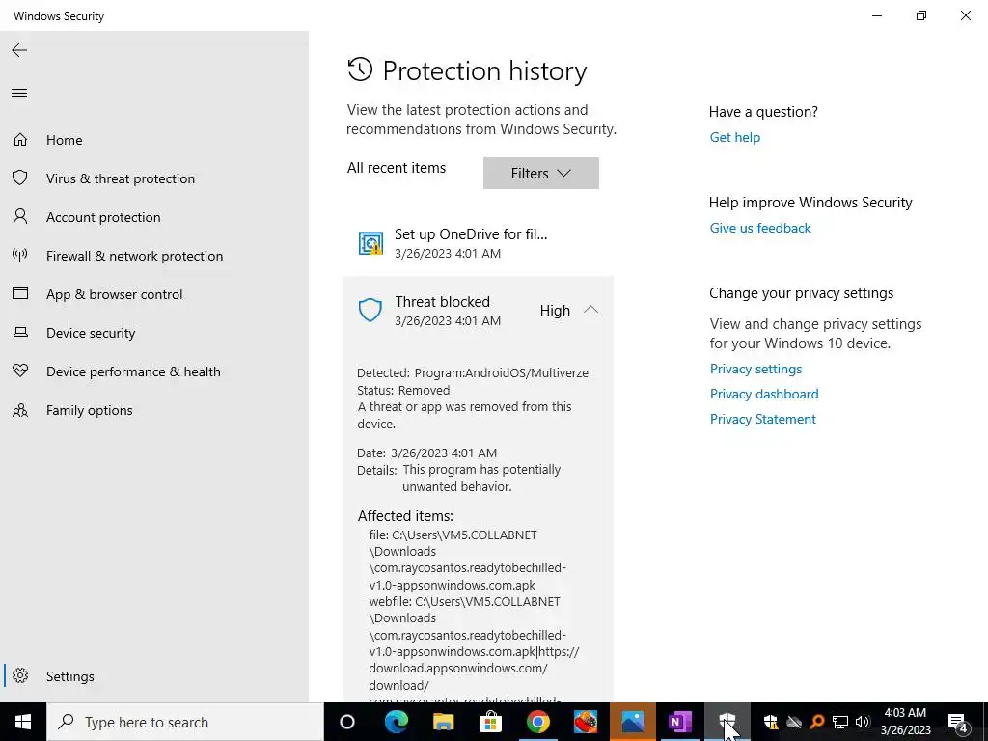Click the Virus & threat protection shield icon
This screenshot has width=988, height=741.
[20, 178]
